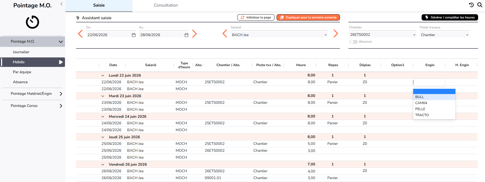Viewport: 485px width, 182px height.
Task: Choose PELLE from engin list
Action: [434, 109]
